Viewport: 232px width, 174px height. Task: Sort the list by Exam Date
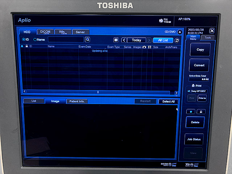(x=85, y=47)
